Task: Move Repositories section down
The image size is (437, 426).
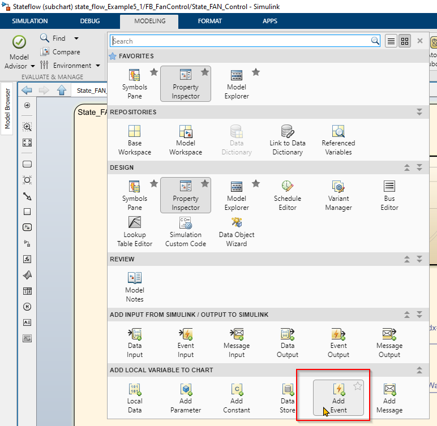Action: [419, 112]
